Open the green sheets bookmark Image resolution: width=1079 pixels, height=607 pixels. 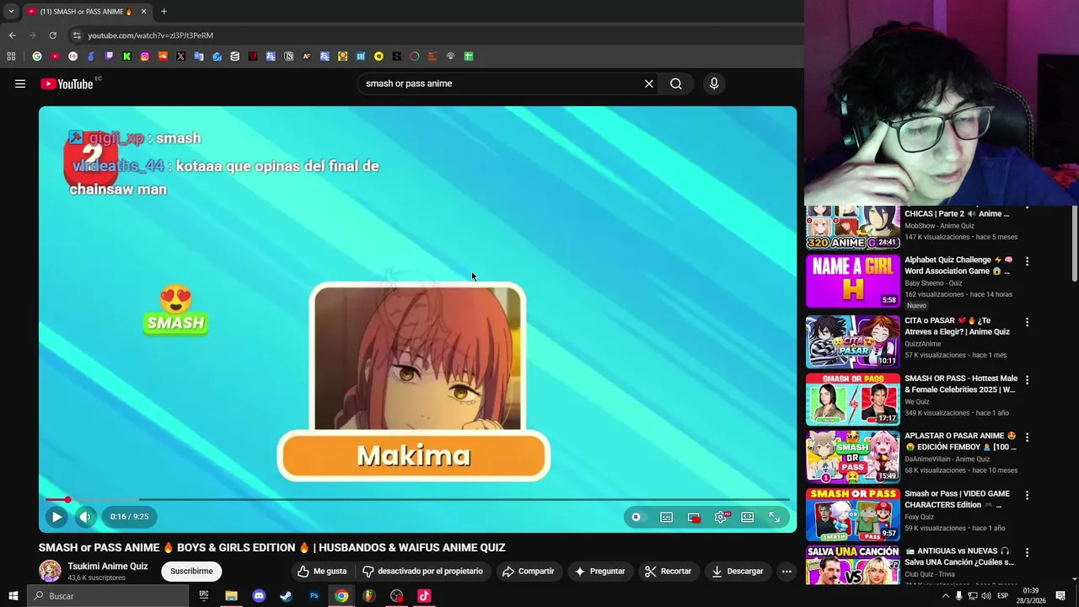(469, 56)
